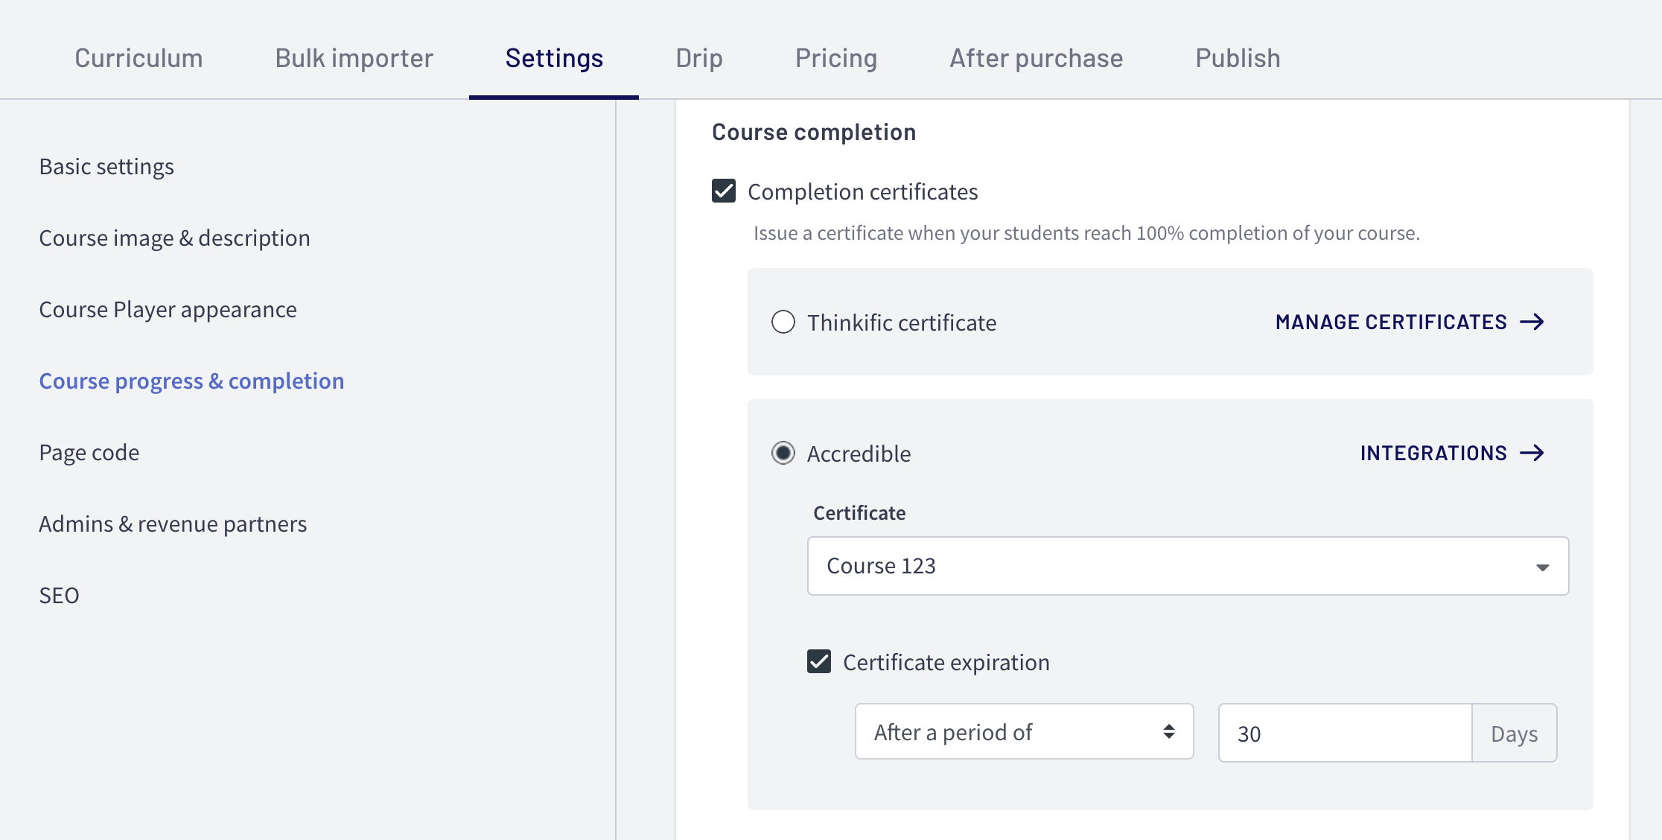Screen dimensions: 1662x840
Task: Open the Bulk importer tab
Action: (354, 58)
